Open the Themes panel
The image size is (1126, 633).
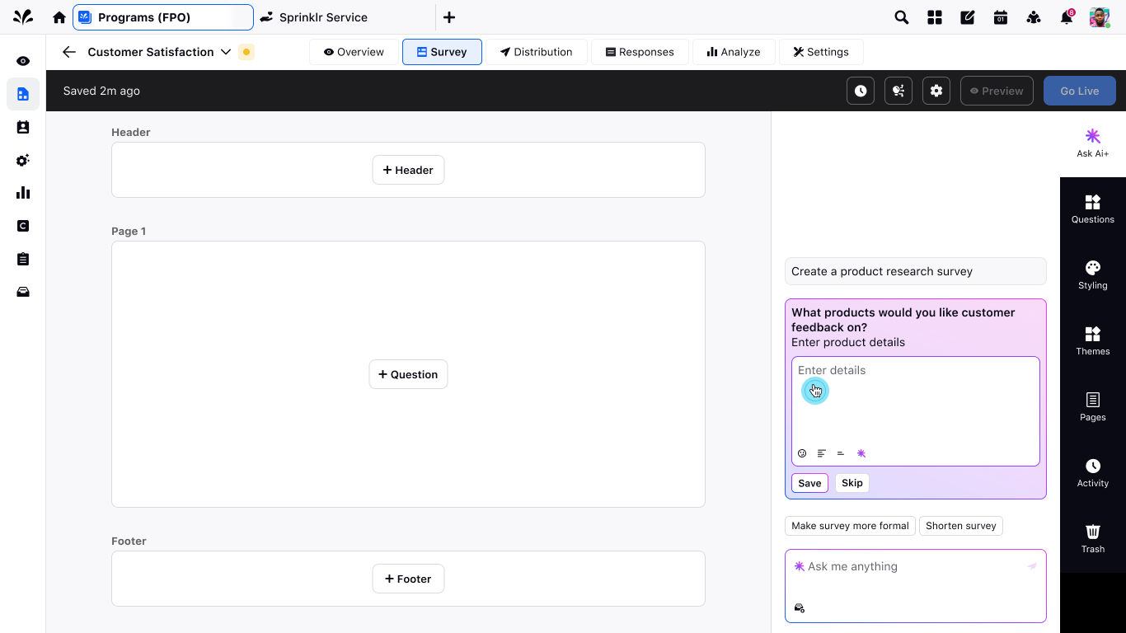click(x=1092, y=340)
